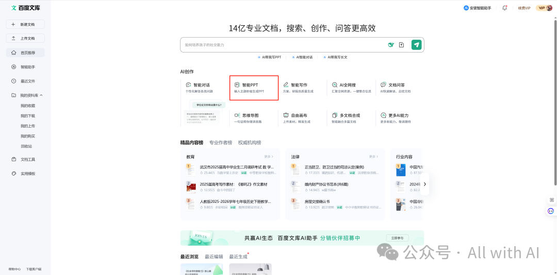Open 文档工具 in the sidebar

23,159
